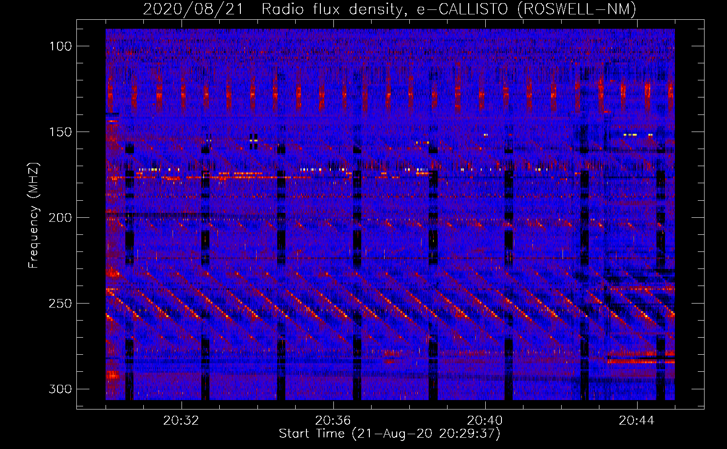
Task: Click the 'Frequency (MHZ)' axis label
Action: click(34, 215)
